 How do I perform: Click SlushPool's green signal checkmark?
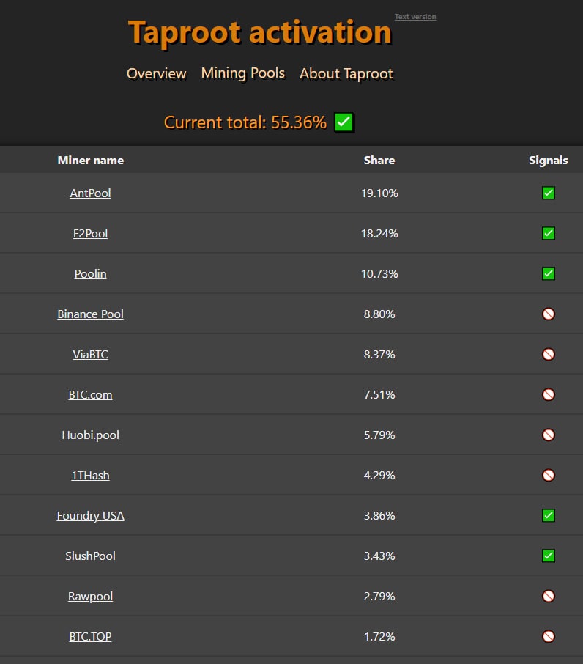click(548, 556)
